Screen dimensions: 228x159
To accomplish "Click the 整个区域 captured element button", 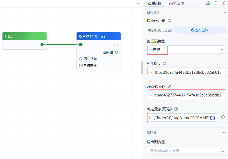I will (199, 30).
